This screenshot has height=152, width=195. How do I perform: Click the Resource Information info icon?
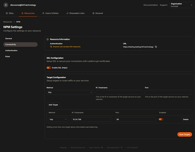click(x=48, y=39)
